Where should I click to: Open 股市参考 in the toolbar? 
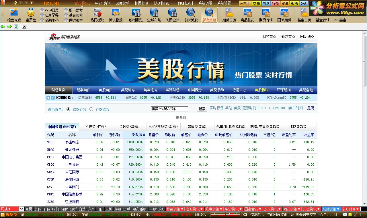click(73, 10)
